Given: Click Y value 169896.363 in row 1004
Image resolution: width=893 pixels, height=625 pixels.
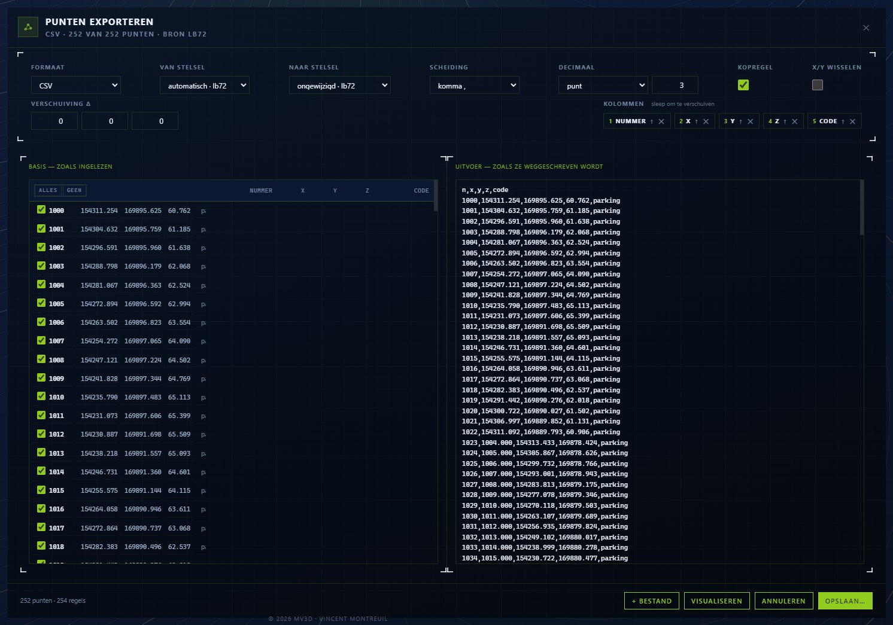Looking at the screenshot, I should [x=143, y=285].
